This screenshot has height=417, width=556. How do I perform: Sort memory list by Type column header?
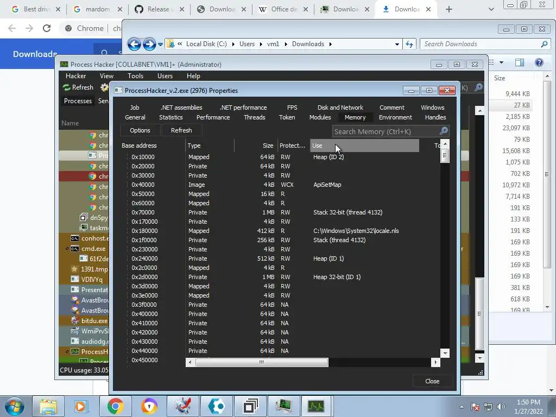coord(210,146)
